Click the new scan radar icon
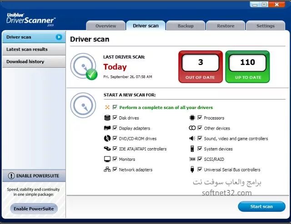Viewport: 291px width, 224px height. [83, 105]
